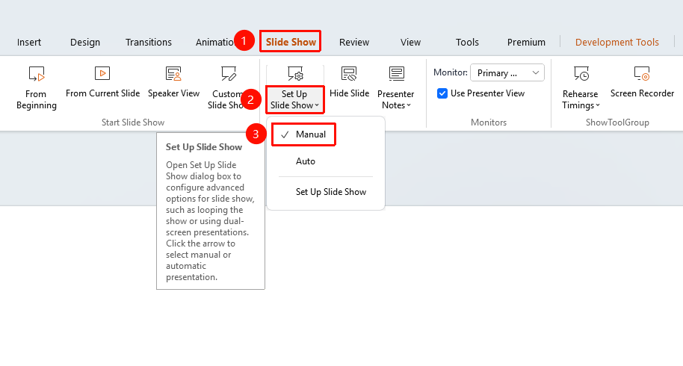The height and width of the screenshot is (366, 683).
Task: Open the Development Tools tab
Action: (x=616, y=43)
